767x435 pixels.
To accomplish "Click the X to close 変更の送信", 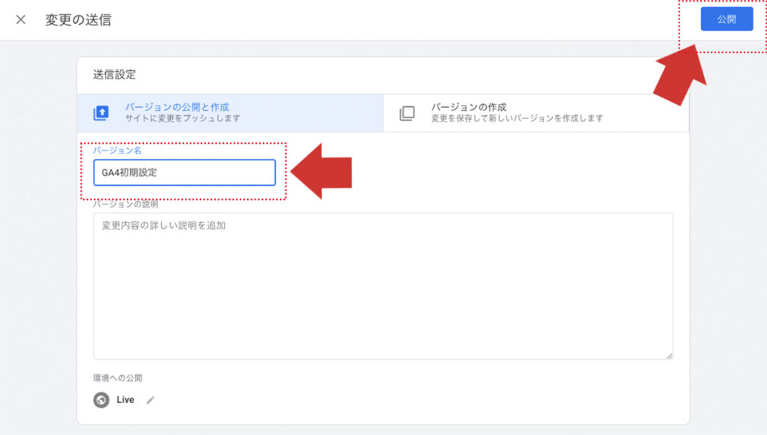I will click(x=20, y=19).
